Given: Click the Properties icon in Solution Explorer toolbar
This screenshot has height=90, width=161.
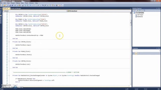Looking at the screenshot, I should [x=134, y=10].
